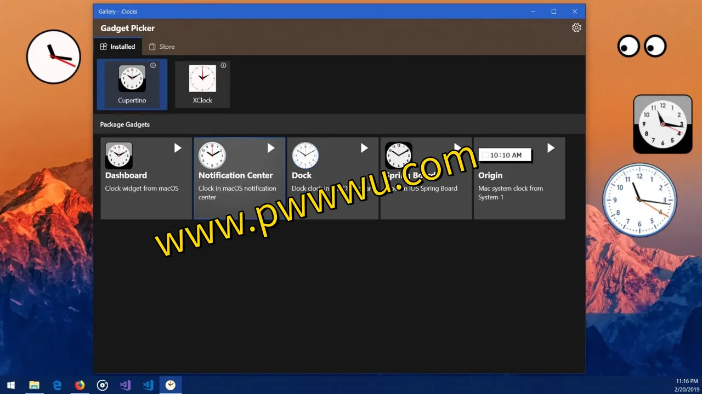Select the Installed tab
Screen dimensions: 702x394
(x=117, y=47)
